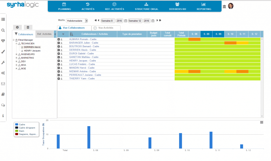Open the calendar picker after Semaine 12 year
The image size is (271, 161).
tap(153, 21)
